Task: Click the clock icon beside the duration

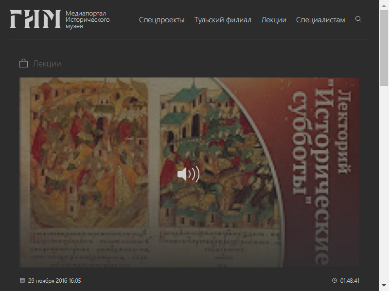Action: (335, 280)
